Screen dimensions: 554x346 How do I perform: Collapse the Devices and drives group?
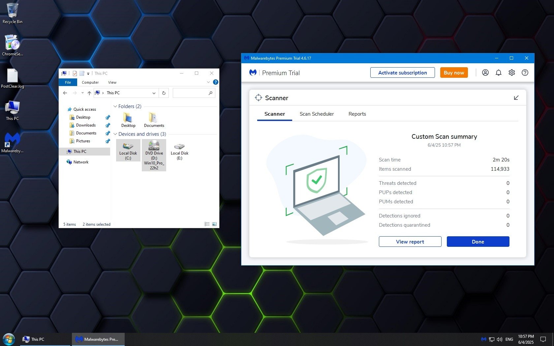coord(115,134)
